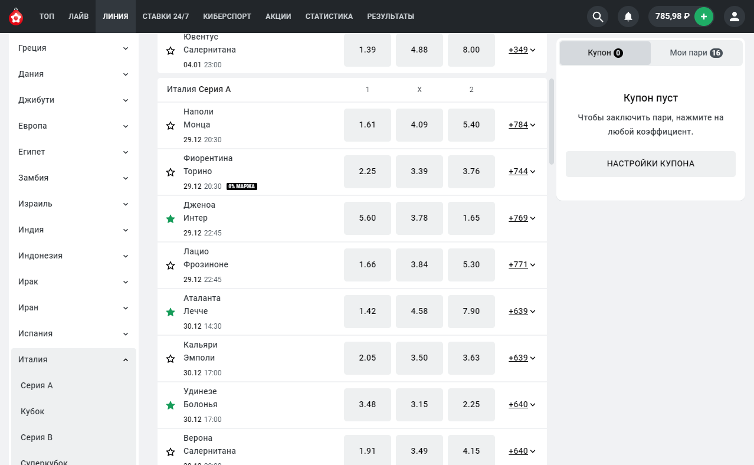Open the Серия B league in the sidebar
The width and height of the screenshot is (754, 465).
click(37, 437)
